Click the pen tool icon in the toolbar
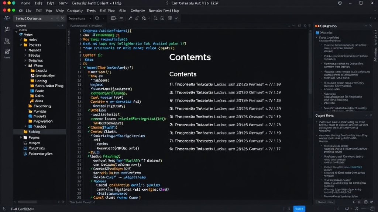 (x=130, y=18)
